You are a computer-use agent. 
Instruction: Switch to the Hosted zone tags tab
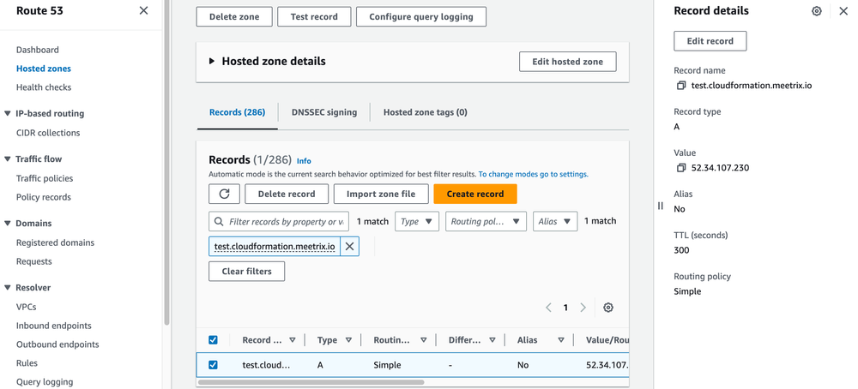(425, 112)
